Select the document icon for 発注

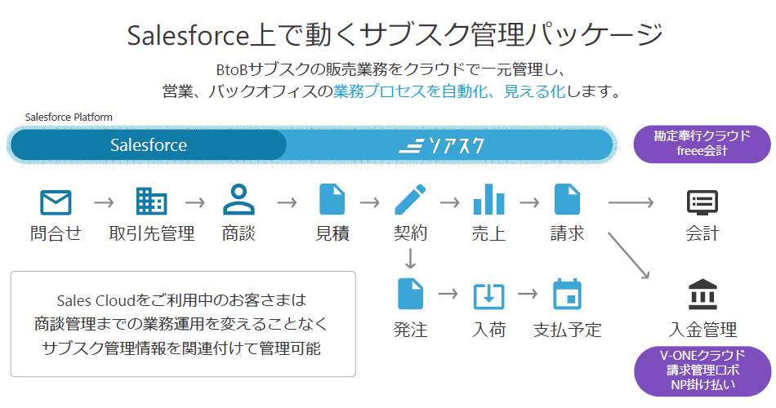[x=410, y=294]
